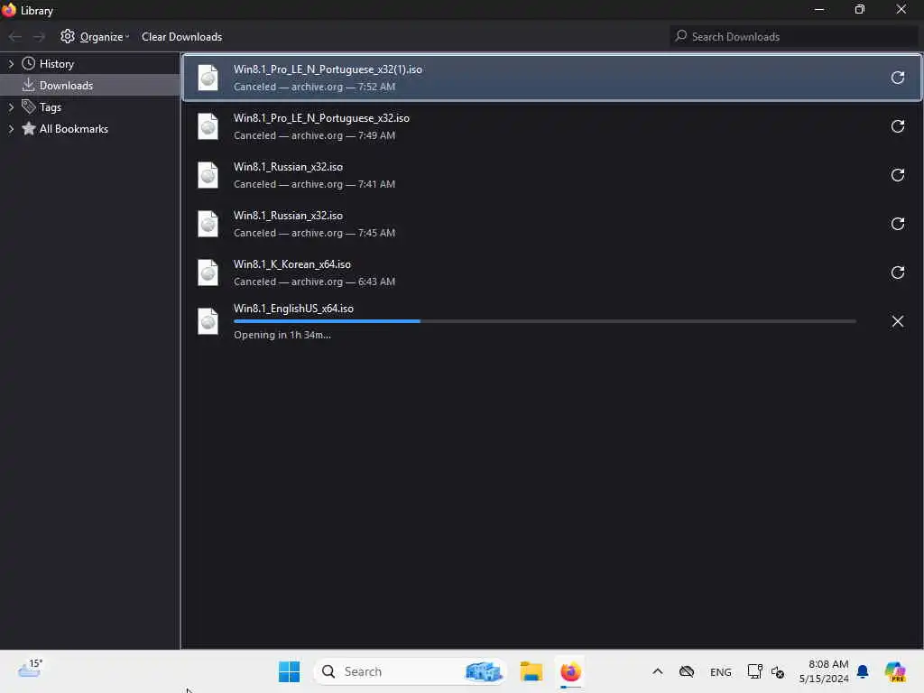
Task: Expand the Tags tree node
Action: (11, 107)
